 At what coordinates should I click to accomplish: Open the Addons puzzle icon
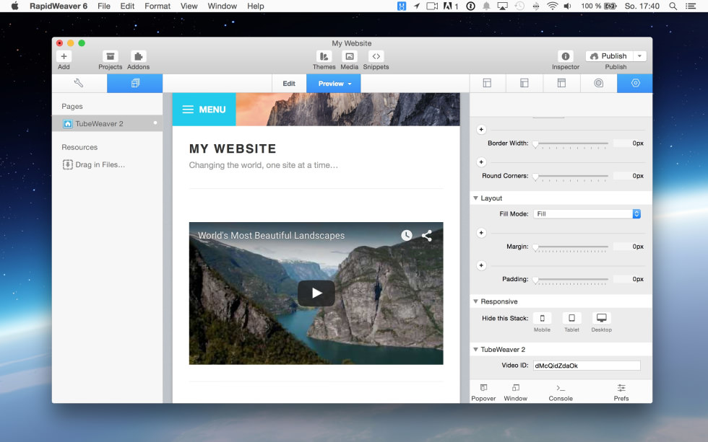tap(138, 56)
